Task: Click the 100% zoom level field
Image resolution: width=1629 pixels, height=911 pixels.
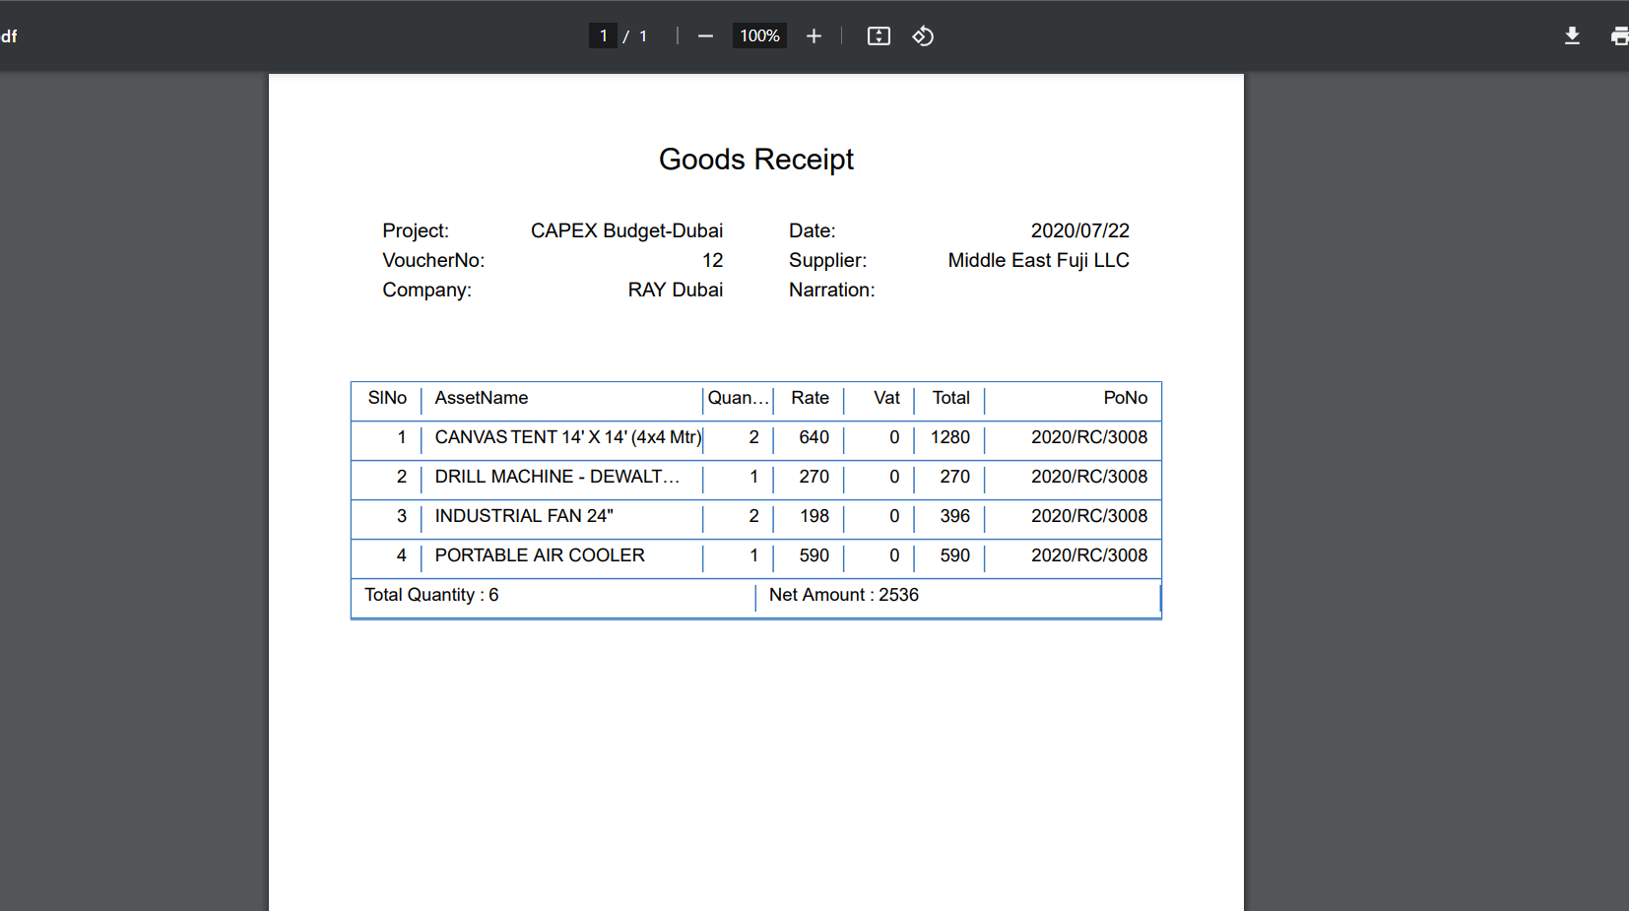Action: (759, 36)
